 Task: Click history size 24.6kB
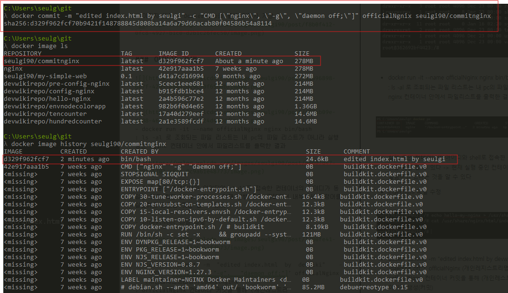(x=317, y=159)
